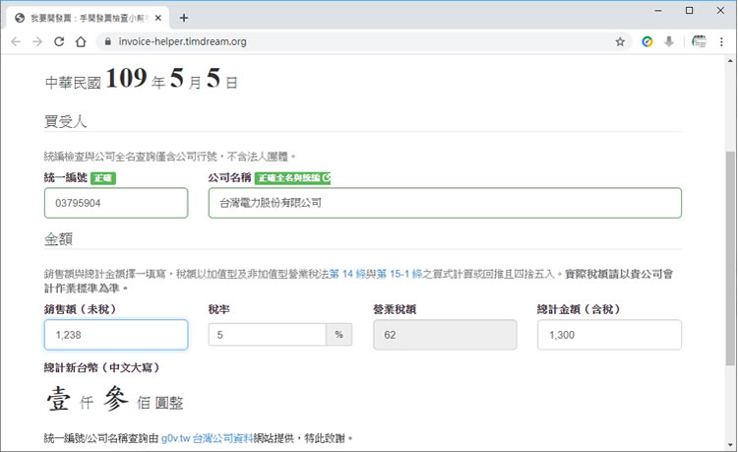Maximize the Chrome window
This screenshot has width=738, height=452.
click(689, 11)
